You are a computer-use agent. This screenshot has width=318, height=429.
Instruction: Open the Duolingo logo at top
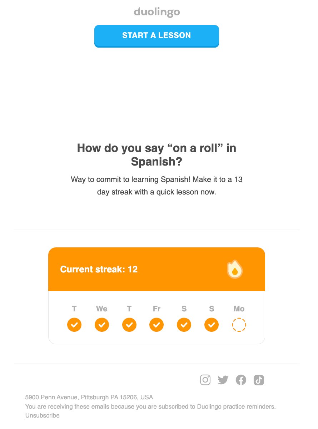pyautogui.click(x=156, y=13)
